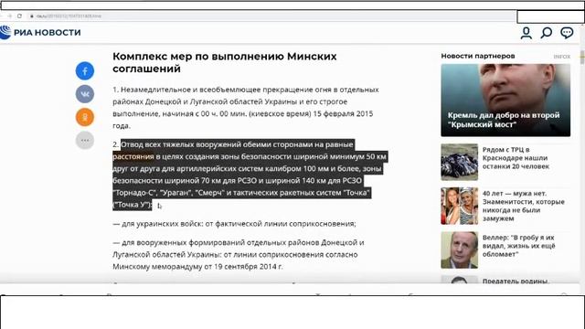Open link 'Рядом с ТРЦ в Краснодаре'
The image size is (585, 329).
pyautogui.click(x=516, y=158)
